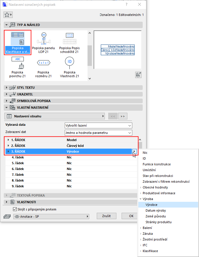Screen dimensions: 199x257
Task: Go to previous settings page button
Action: [x=113, y=116]
